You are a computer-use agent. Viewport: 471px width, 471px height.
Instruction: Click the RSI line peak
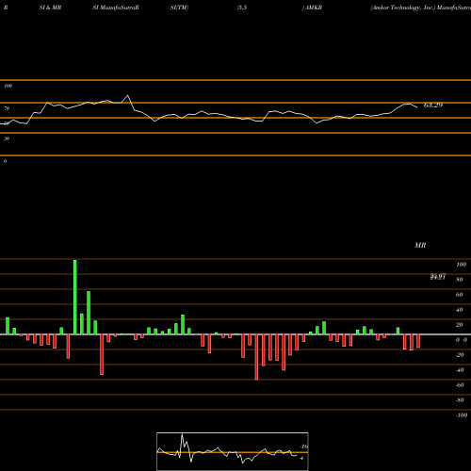(x=127, y=95)
